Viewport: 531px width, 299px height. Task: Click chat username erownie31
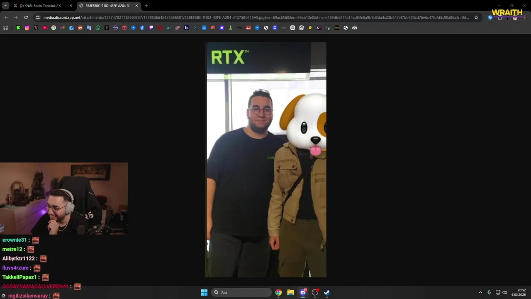(15, 240)
